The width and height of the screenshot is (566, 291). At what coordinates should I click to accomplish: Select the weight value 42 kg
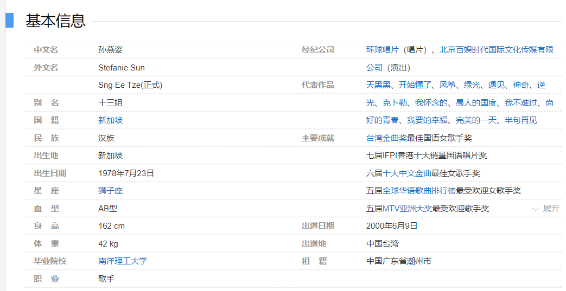109,244
